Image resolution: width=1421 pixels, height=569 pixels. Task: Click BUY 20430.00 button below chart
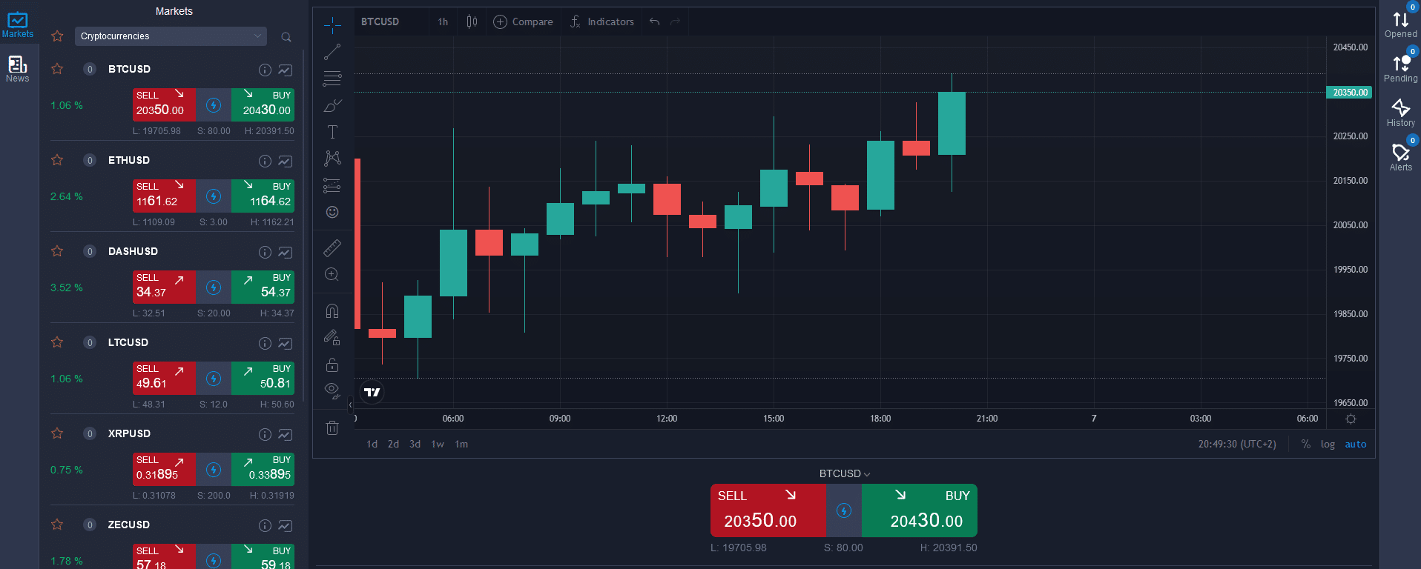[920, 510]
